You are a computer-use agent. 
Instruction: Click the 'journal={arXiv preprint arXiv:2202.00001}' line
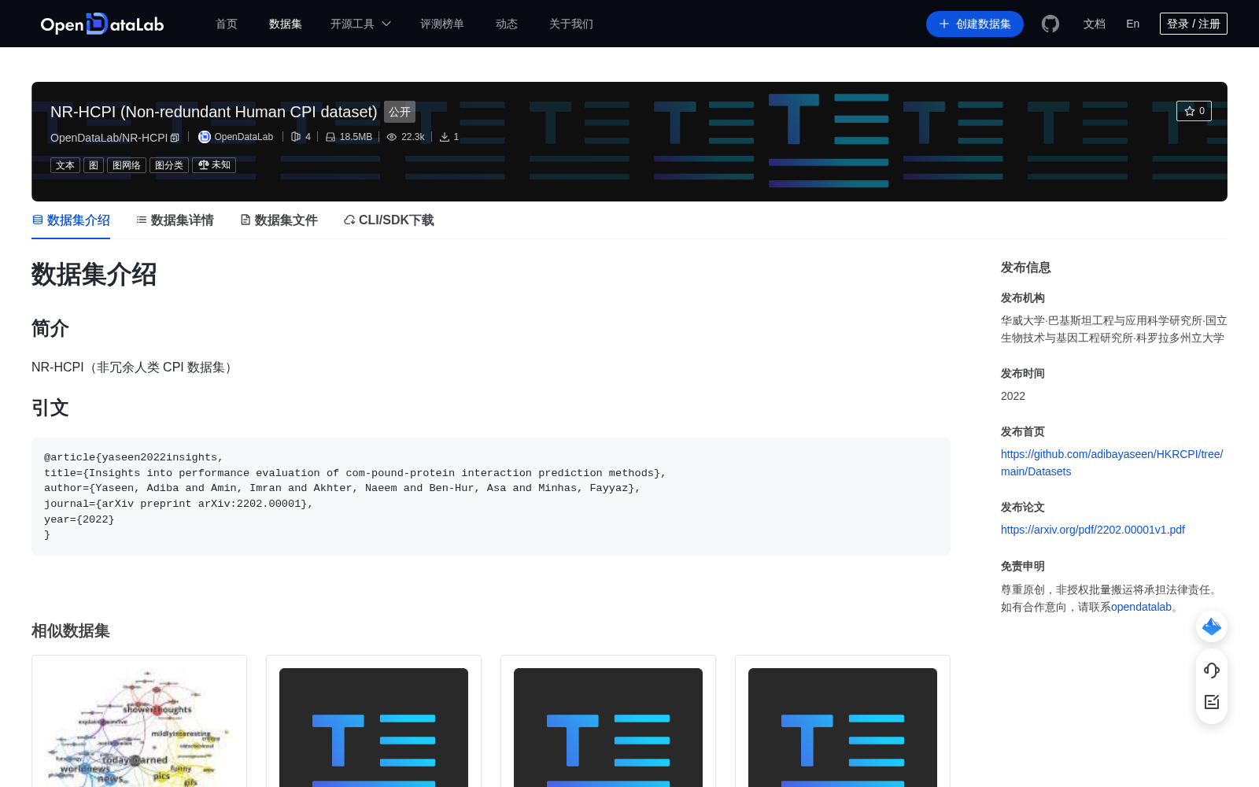coord(179,504)
